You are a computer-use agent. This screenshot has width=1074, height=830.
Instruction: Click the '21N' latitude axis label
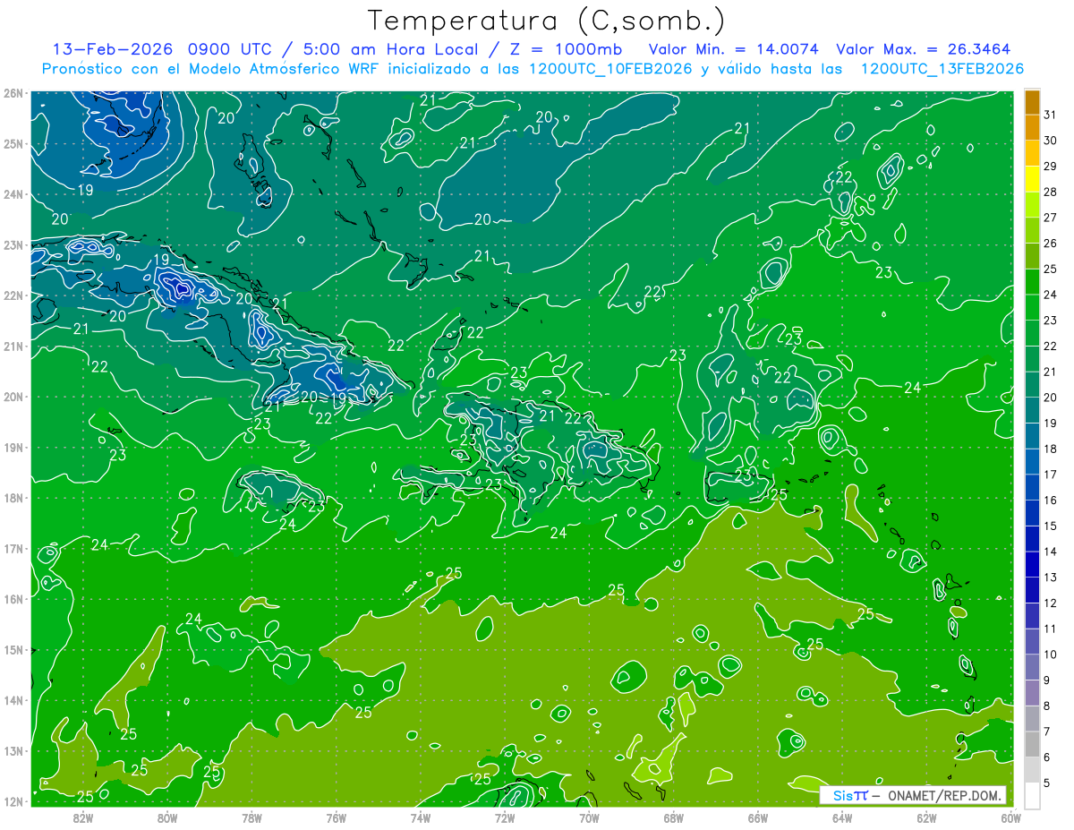13,346
